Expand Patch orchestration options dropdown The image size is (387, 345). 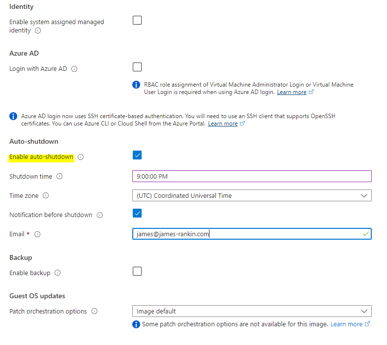(251, 311)
